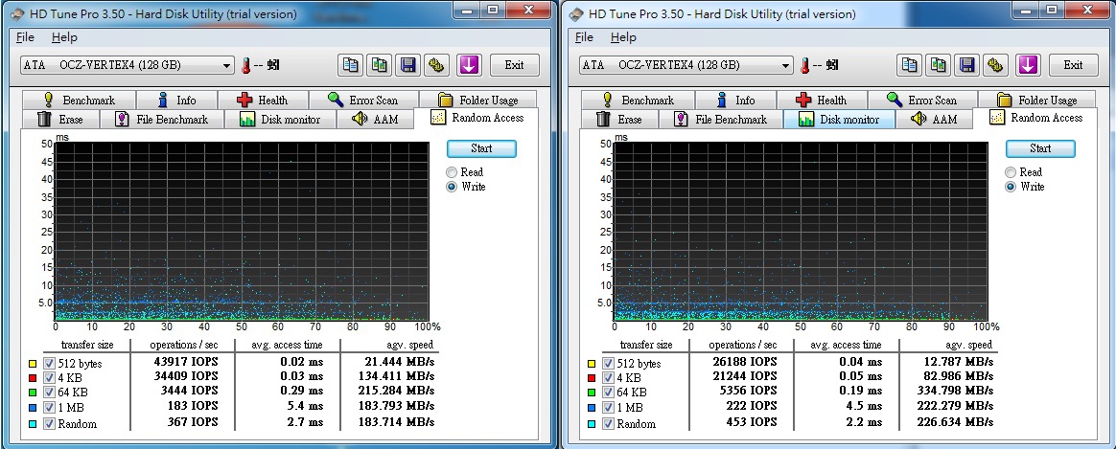Click yellow 512 bytes color swatch, left window
The image size is (1116, 449).
tap(33, 364)
